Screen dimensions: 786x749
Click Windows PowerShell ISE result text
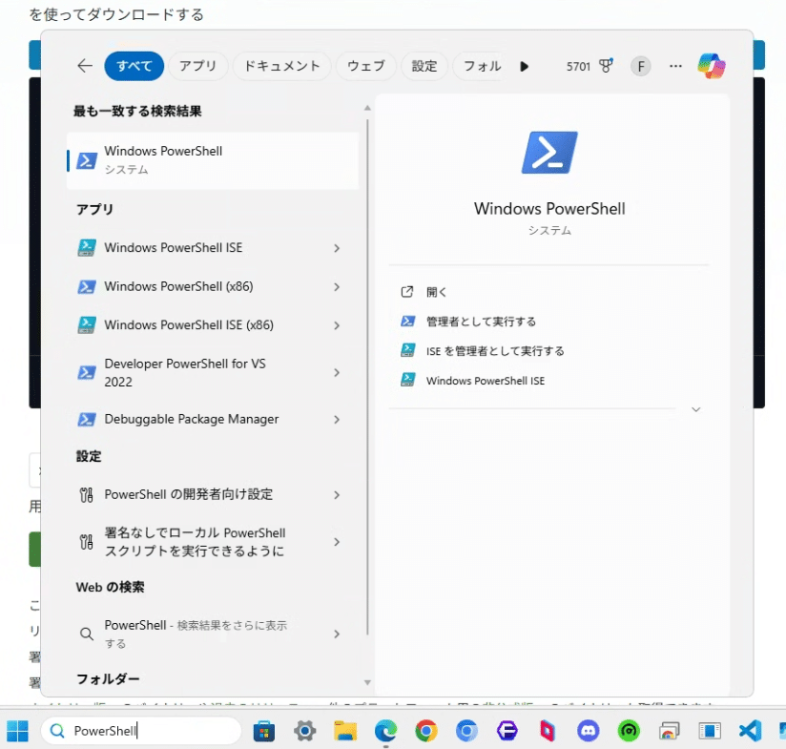[x=174, y=248]
